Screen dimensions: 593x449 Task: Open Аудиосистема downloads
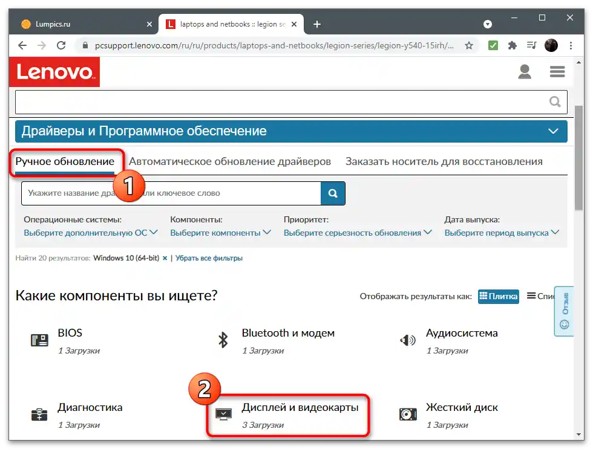click(x=462, y=333)
